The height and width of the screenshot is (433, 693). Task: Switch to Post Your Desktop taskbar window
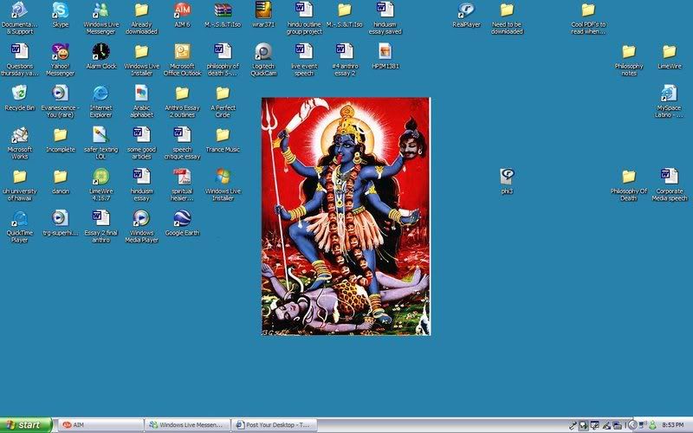275,425
